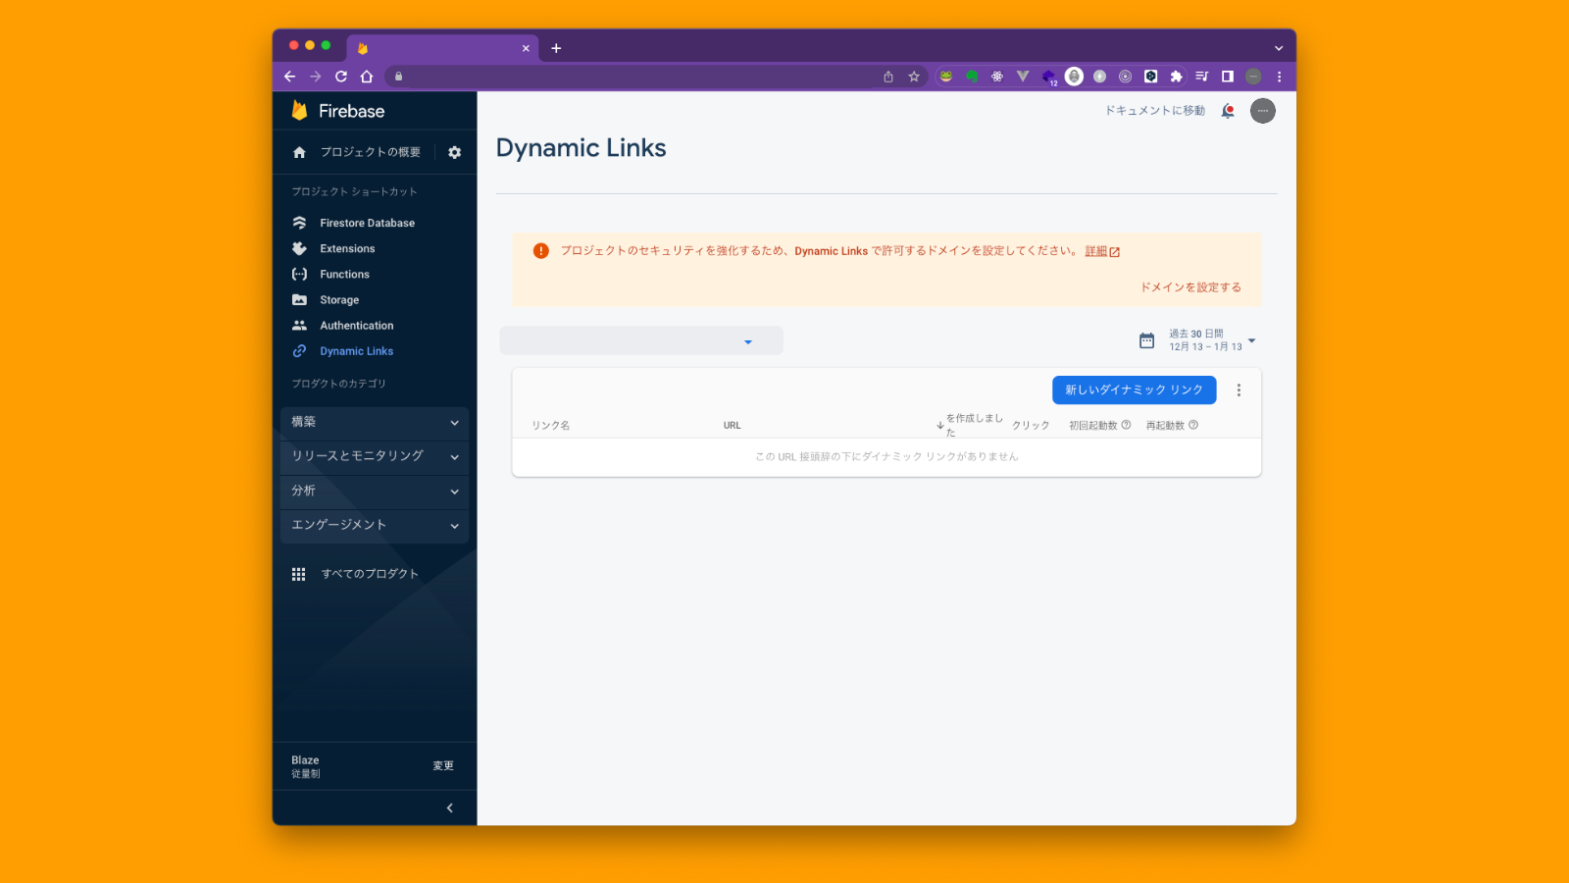
Task: Click the リンク名 column header
Action: click(551, 426)
